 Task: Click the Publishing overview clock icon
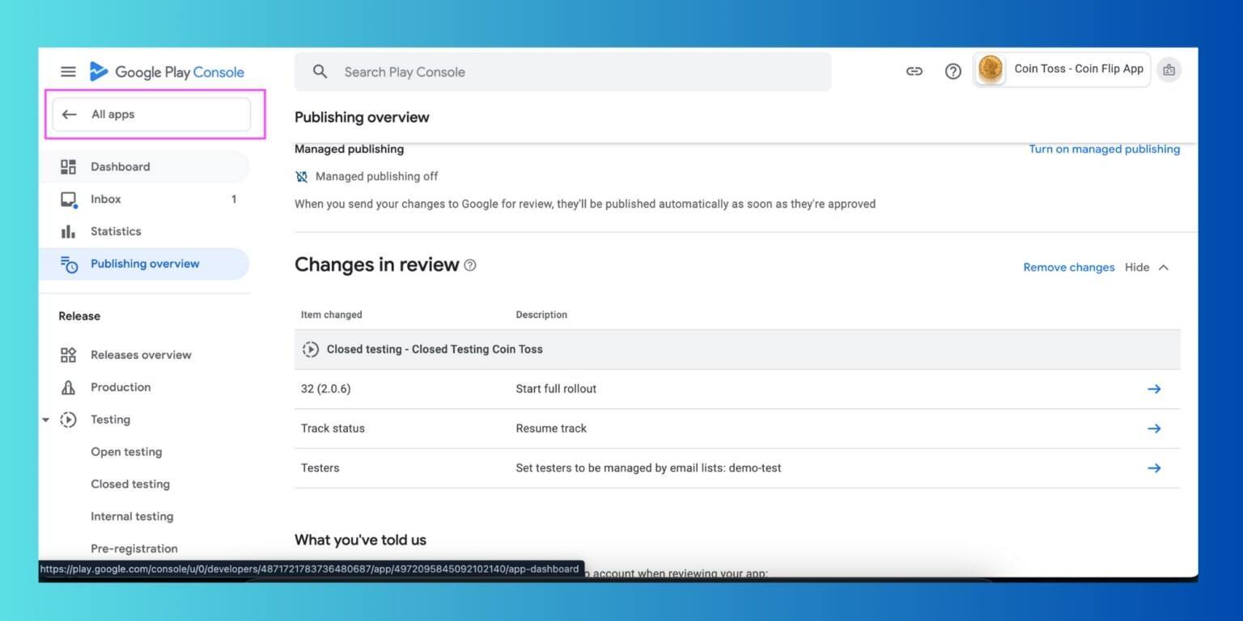click(x=69, y=264)
